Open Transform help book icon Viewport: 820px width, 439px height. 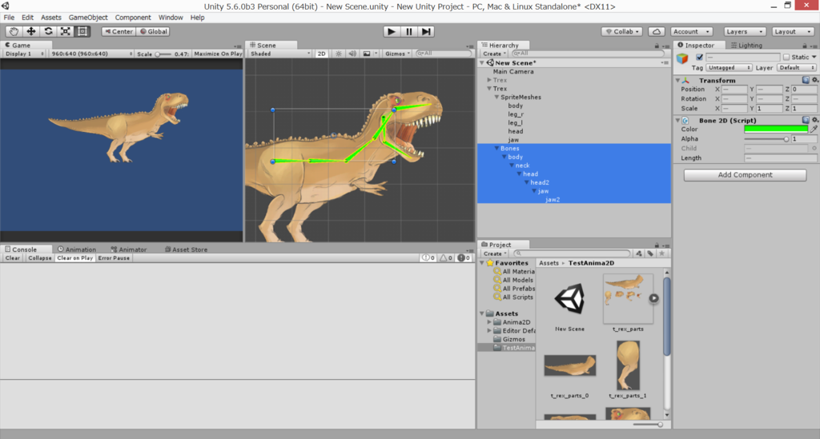[x=806, y=80]
